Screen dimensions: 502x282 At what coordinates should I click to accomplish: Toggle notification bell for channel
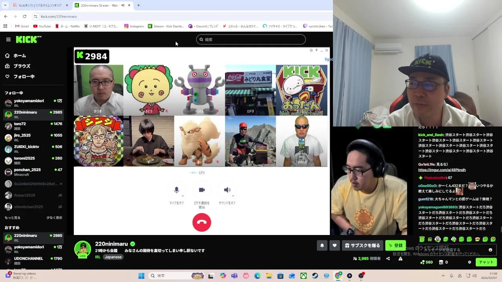(322, 246)
